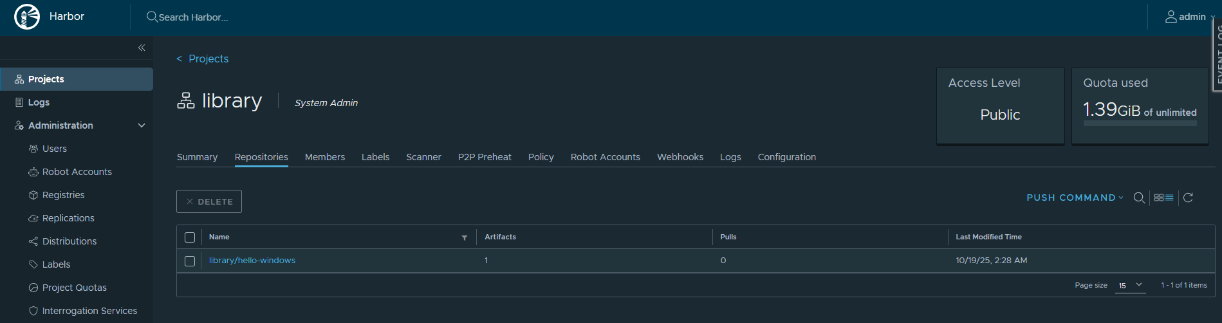Switch to the Webhooks tab
This screenshot has height=323, width=1222.
point(680,157)
